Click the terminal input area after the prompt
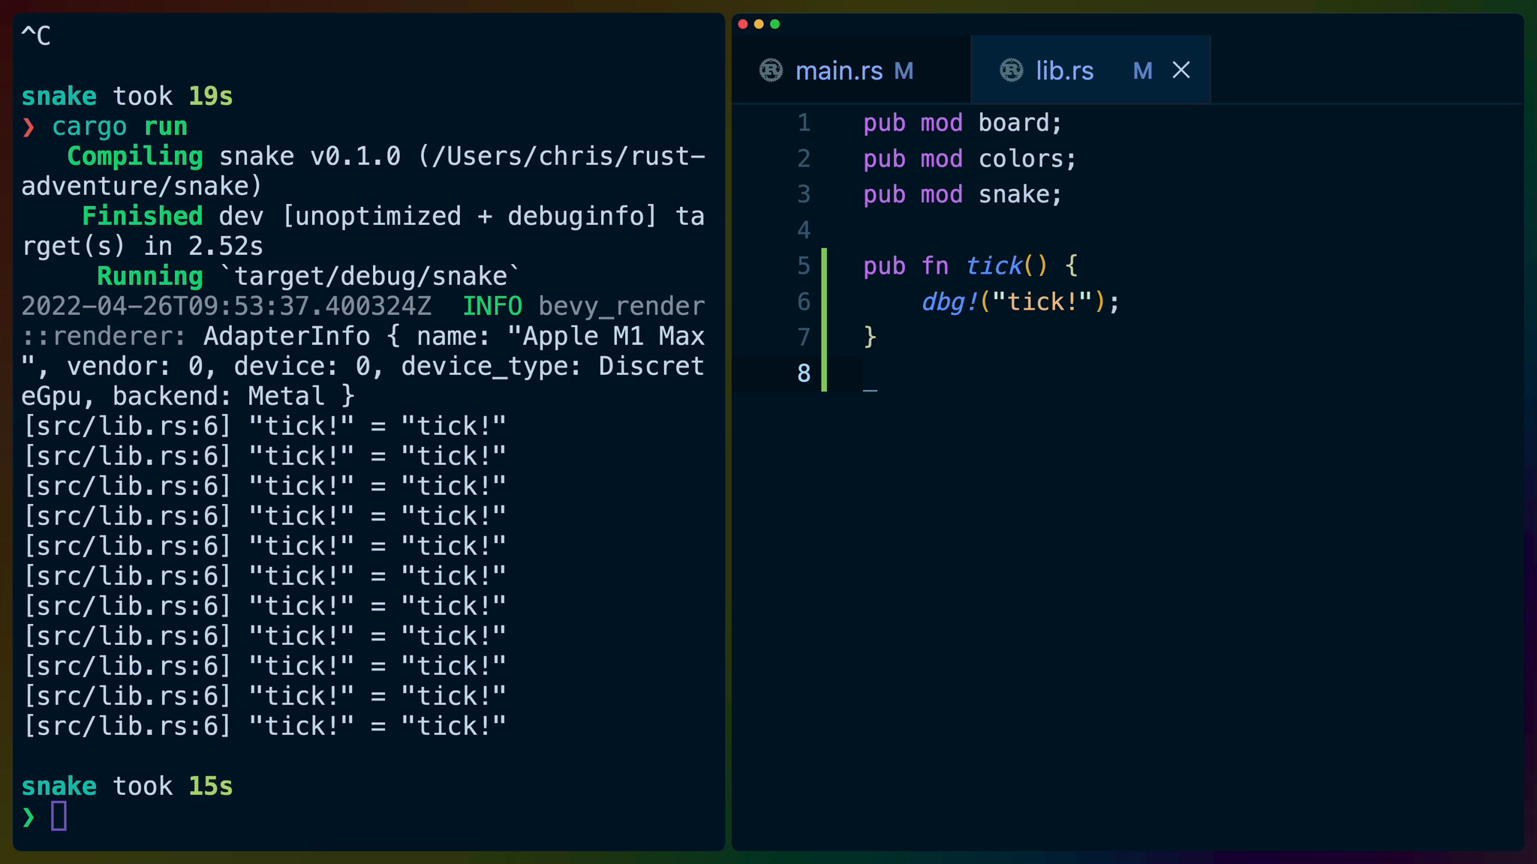This screenshot has width=1537, height=864. [x=60, y=817]
